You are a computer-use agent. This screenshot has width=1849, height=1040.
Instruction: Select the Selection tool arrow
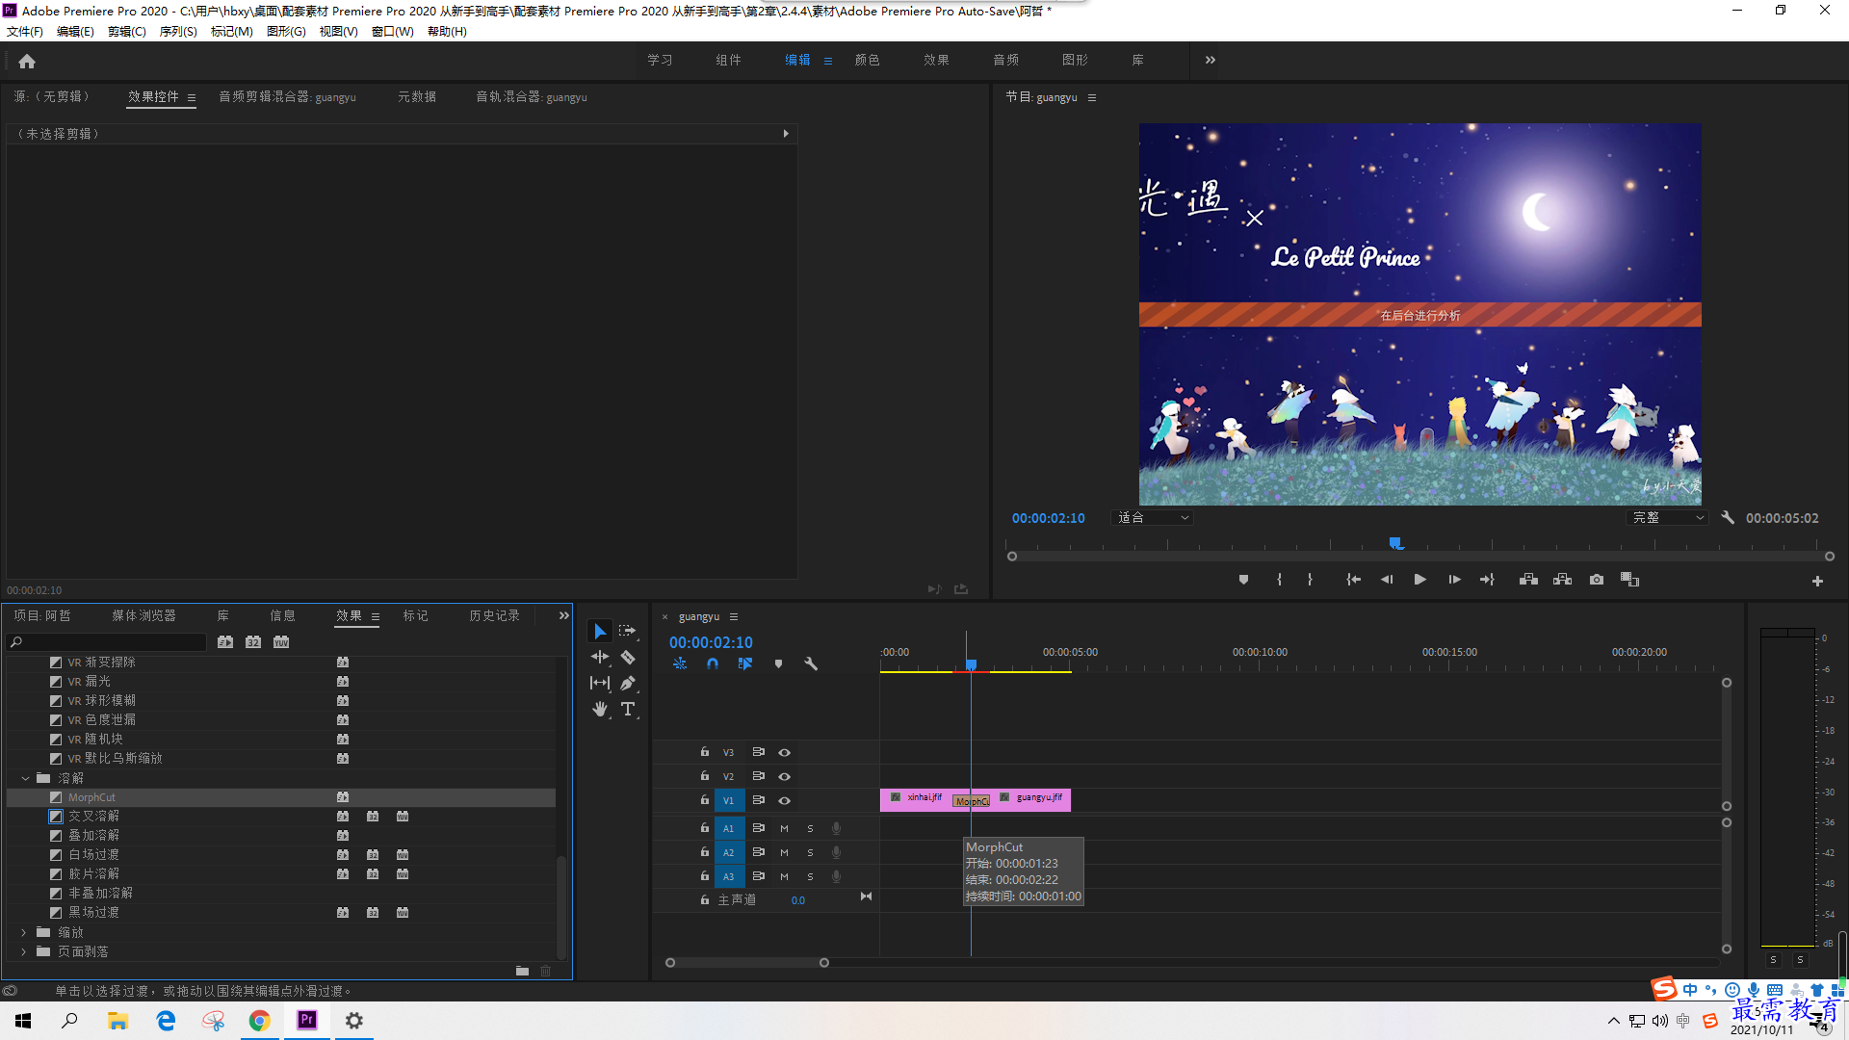pos(600,631)
